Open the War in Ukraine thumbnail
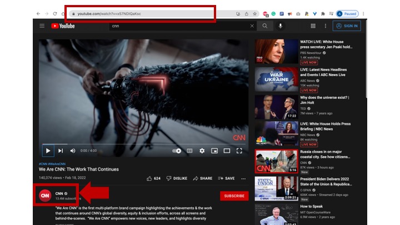This screenshot has width=400, height=225. point(277,79)
